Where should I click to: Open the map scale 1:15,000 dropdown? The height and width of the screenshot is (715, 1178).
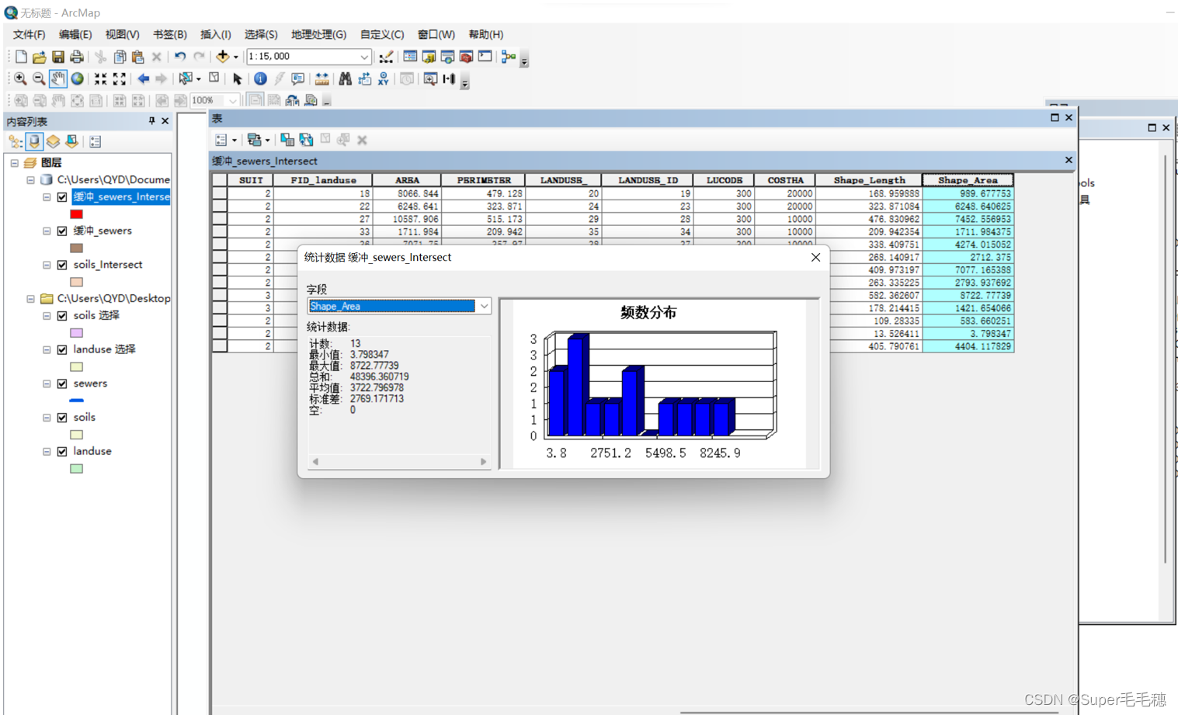click(x=364, y=57)
